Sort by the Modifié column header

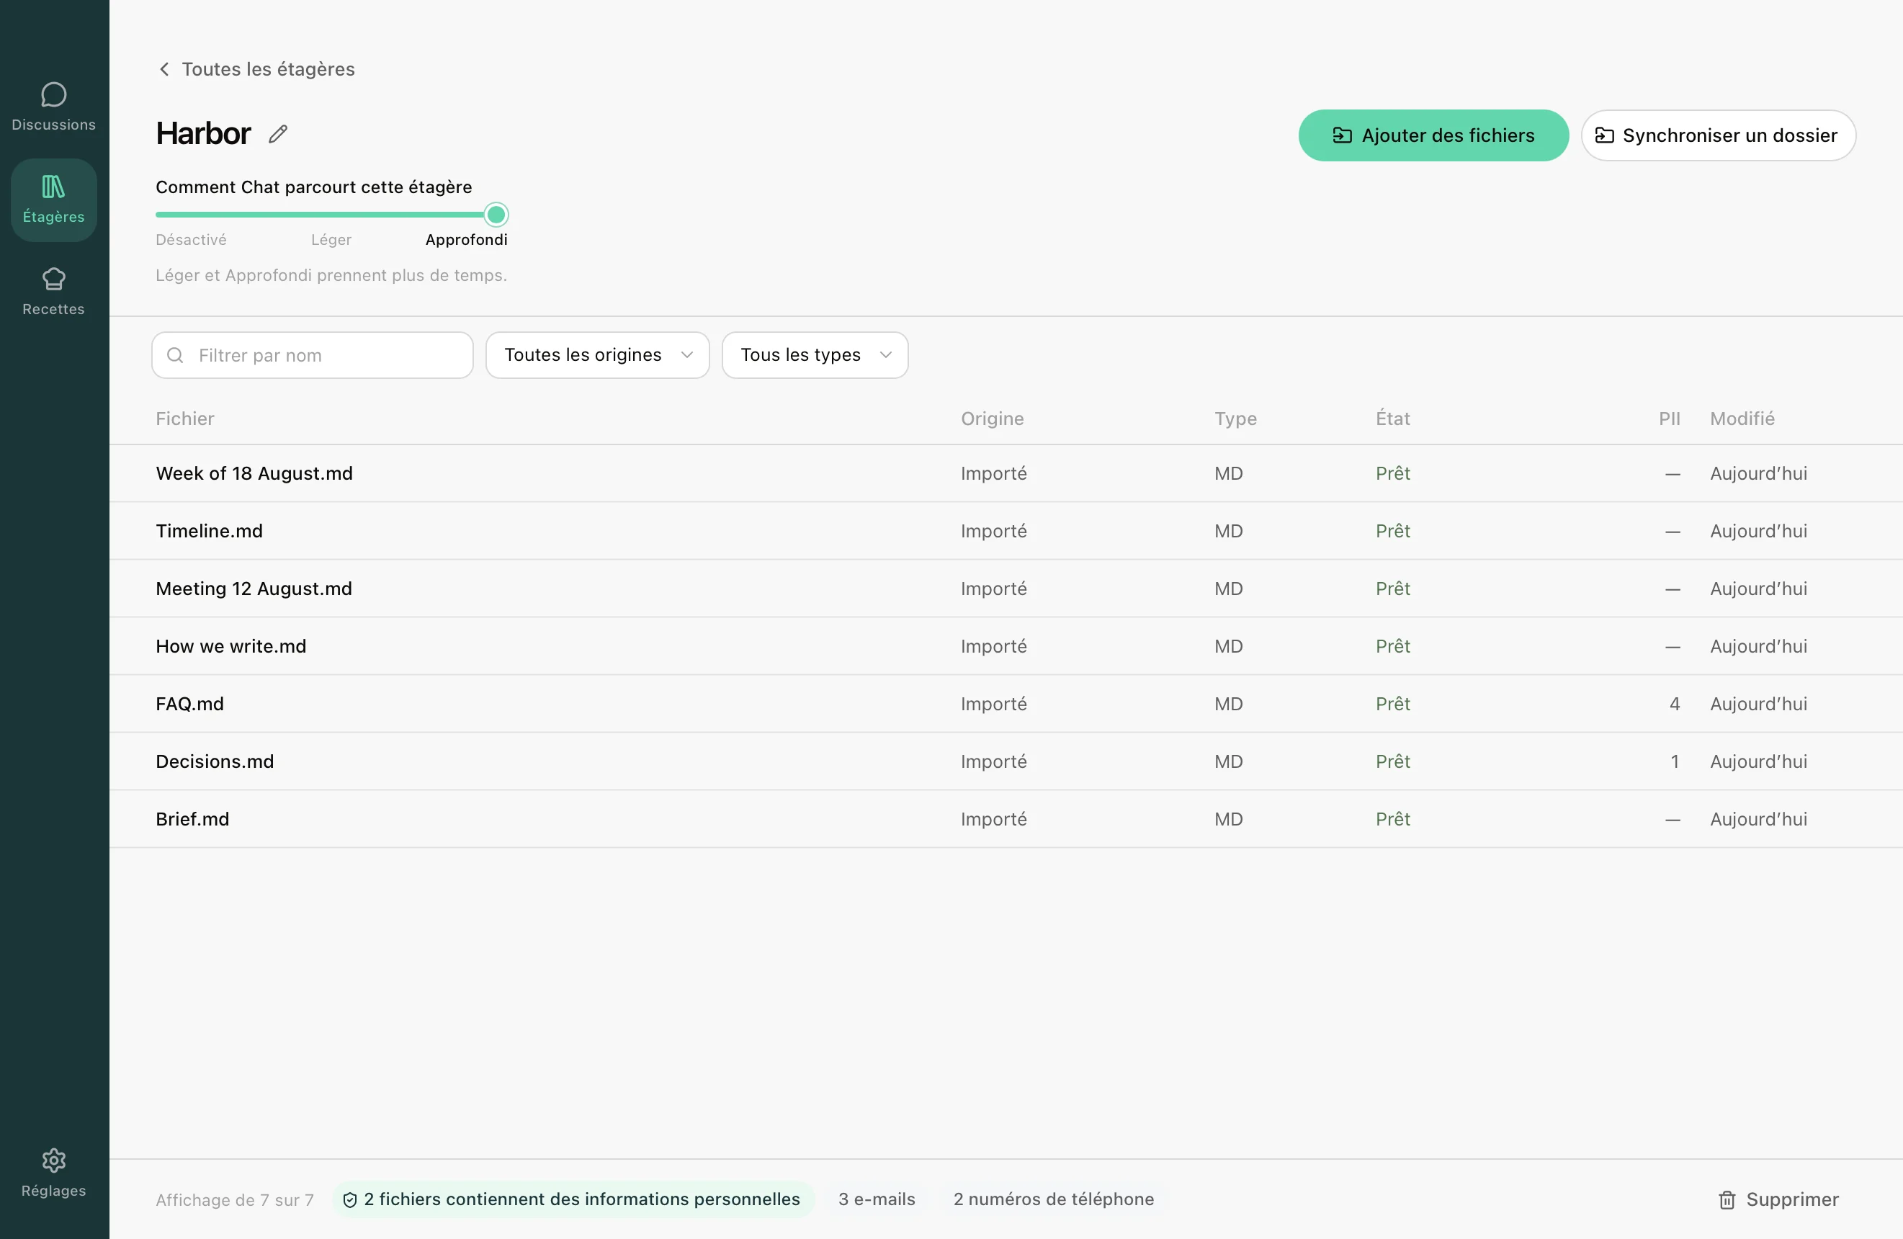(1742, 419)
